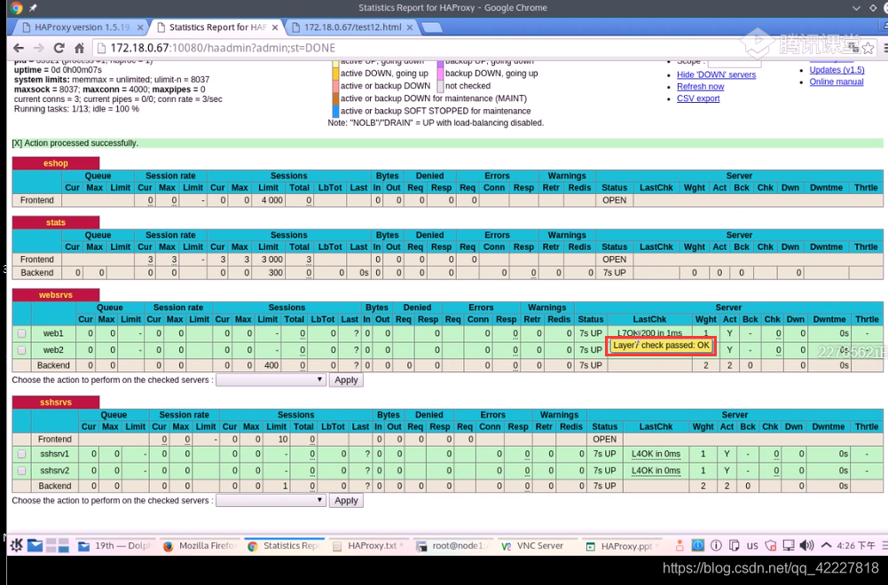Reload the HAProxy statistics page
Viewport: 888px width, 585px height.
click(x=59, y=48)
